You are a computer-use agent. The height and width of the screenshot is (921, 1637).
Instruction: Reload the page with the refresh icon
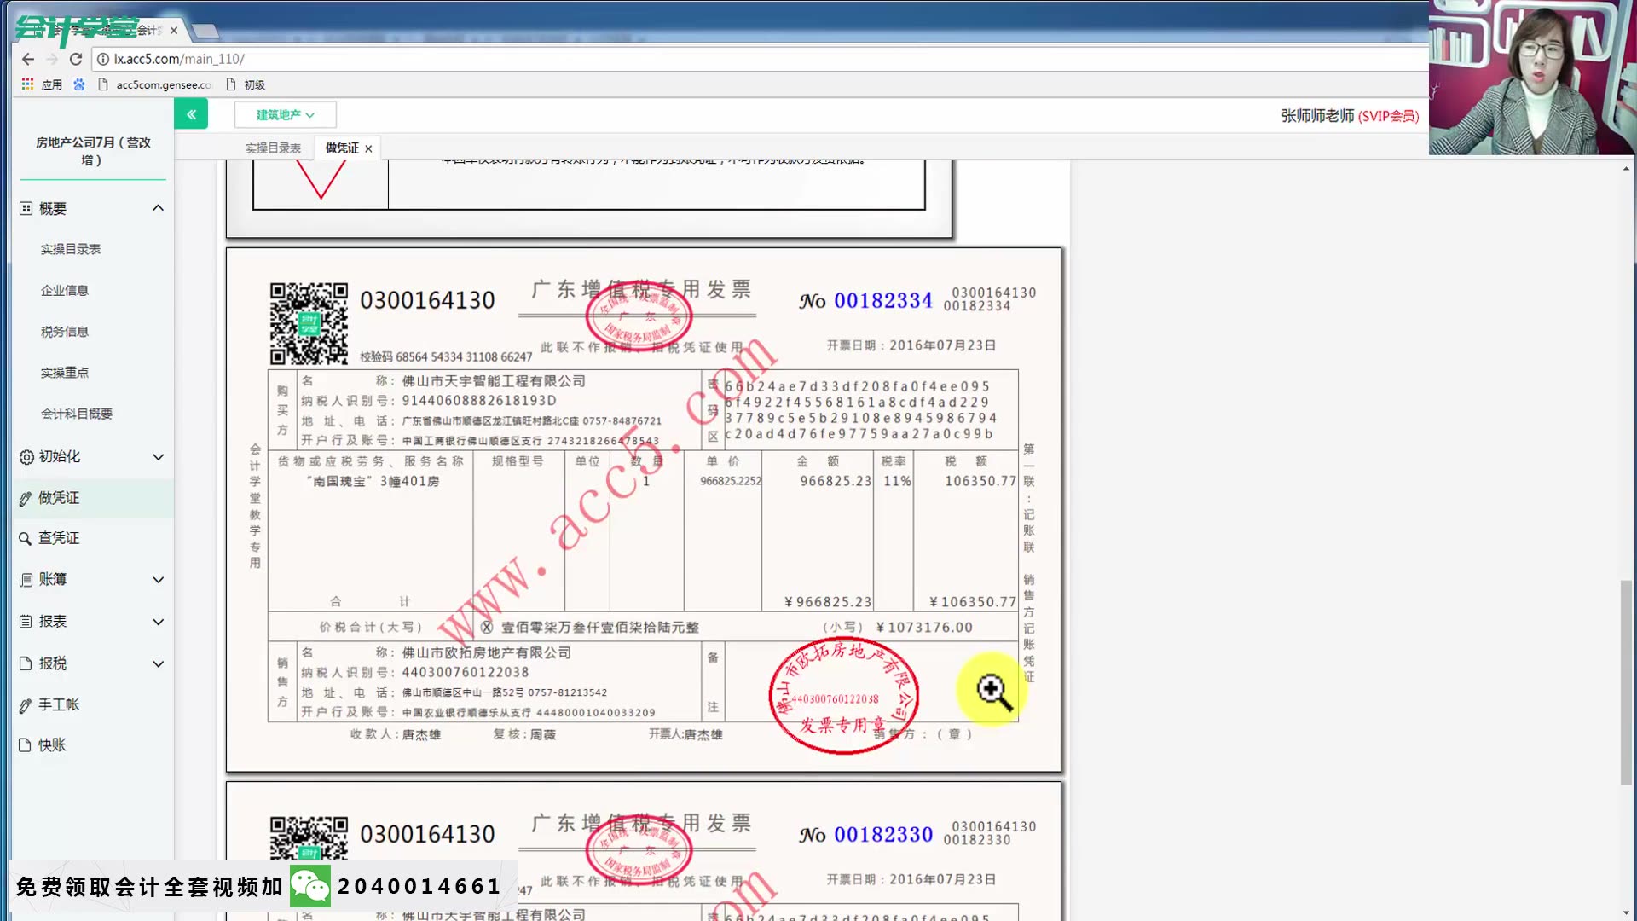[x=76, y=59]
